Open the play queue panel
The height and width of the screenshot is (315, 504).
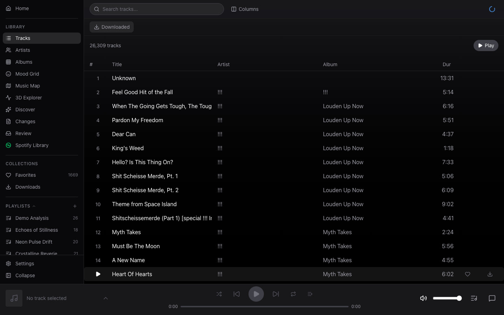(x=474, y=298)
